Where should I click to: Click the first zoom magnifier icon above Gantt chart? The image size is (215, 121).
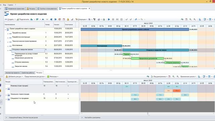point(190,19)
